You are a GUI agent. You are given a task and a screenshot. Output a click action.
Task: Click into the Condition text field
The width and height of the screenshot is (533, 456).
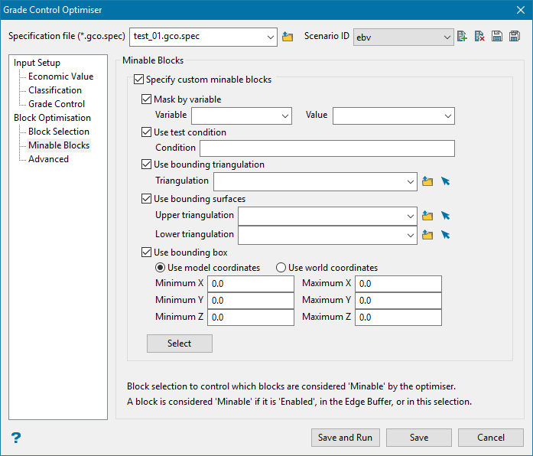point(327,148)
